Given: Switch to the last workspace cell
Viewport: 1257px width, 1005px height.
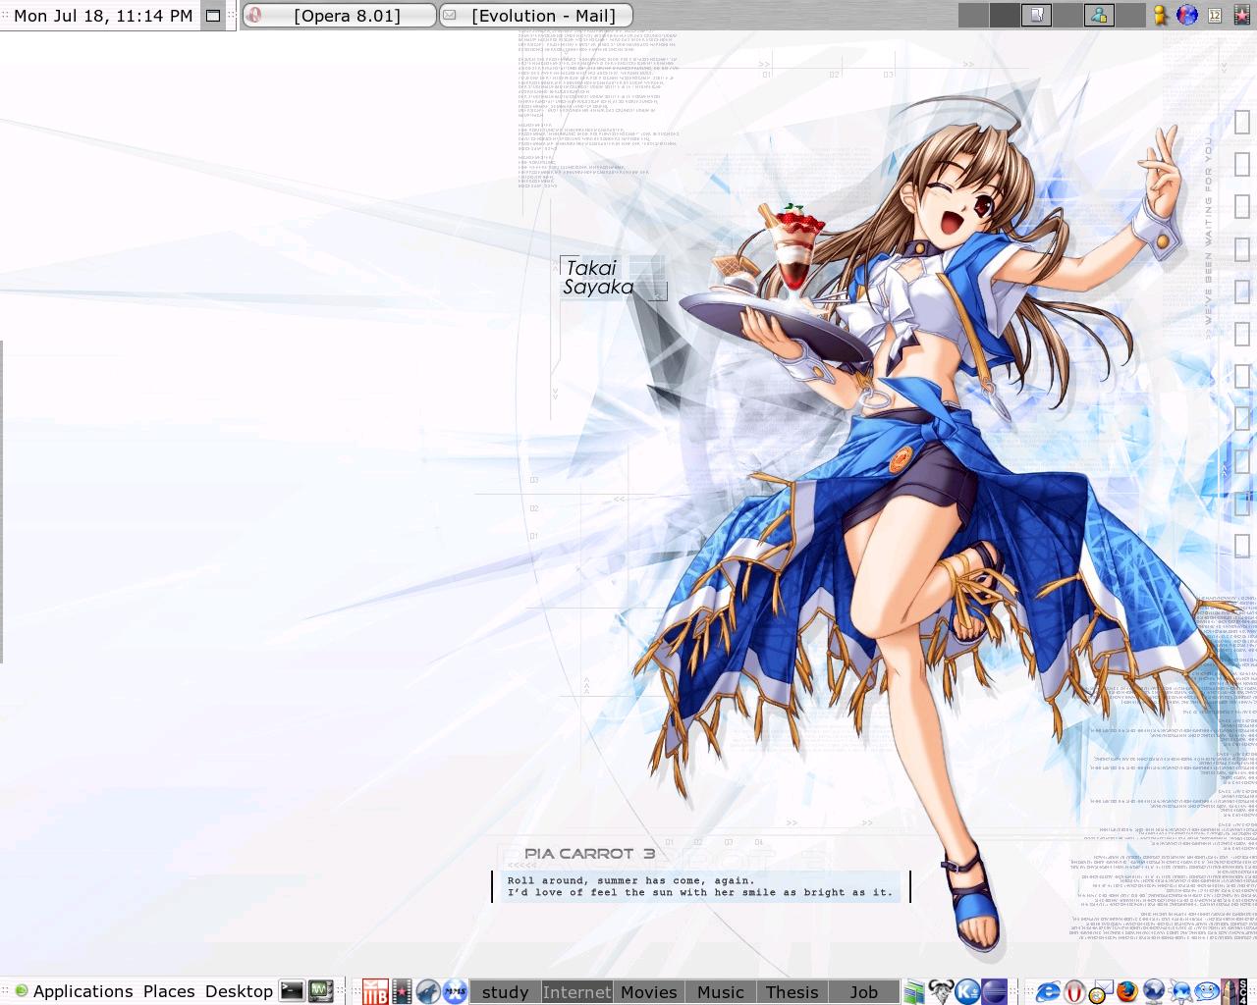Looking at the screenshot, I should (1130, 15).
